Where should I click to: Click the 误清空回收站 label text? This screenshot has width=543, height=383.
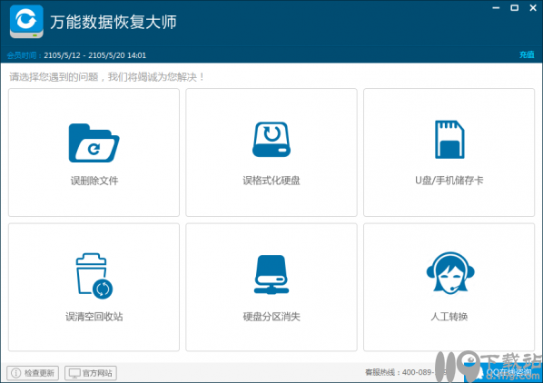click(94, 317)
